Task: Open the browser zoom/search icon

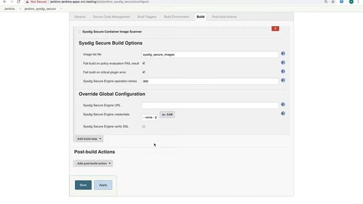Action: click(326, 2)
